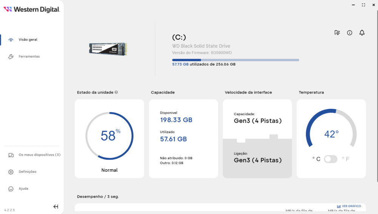Open the notifications bell icon
The width and height of the screenshot is (378, 214).
coord(362,33)
